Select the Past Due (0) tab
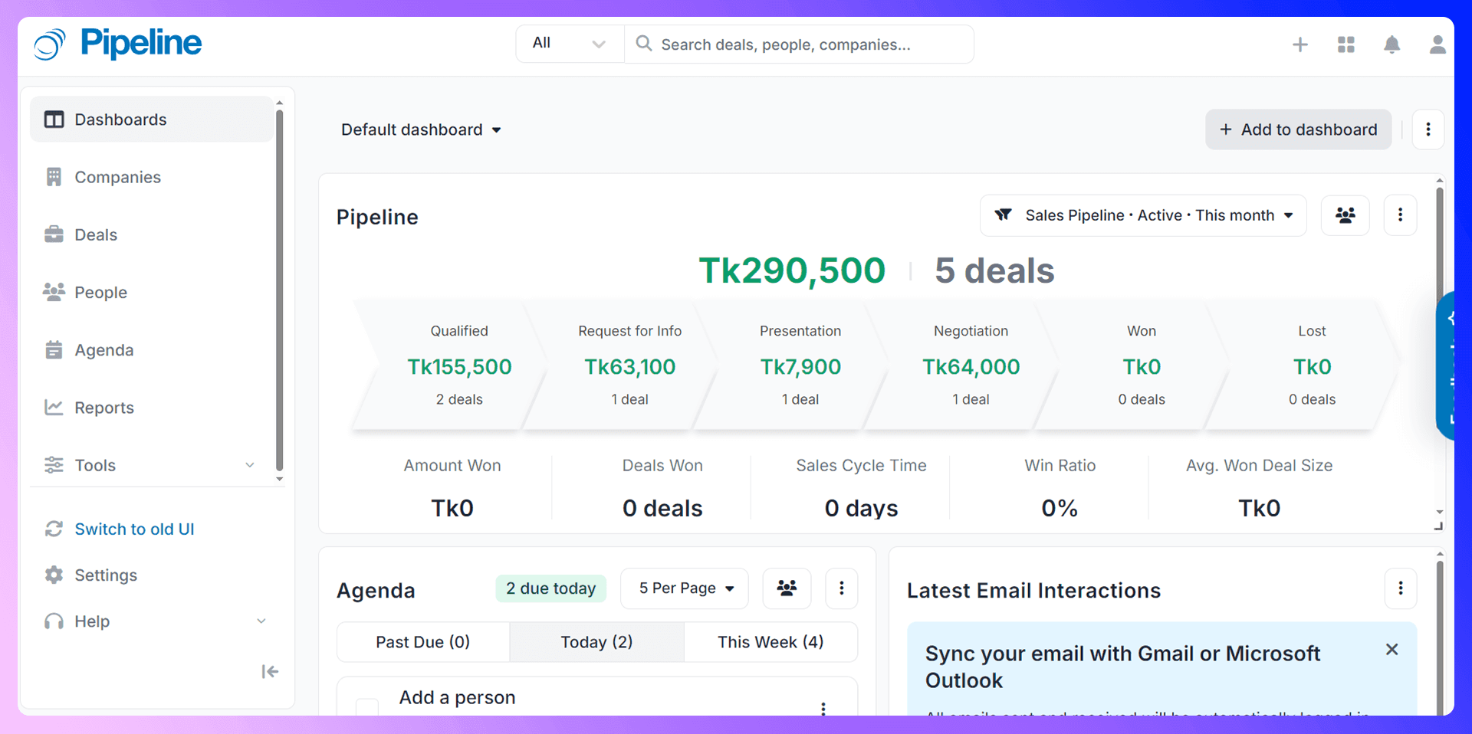Viewport: 1472px width, 734px height. (423, 642)
